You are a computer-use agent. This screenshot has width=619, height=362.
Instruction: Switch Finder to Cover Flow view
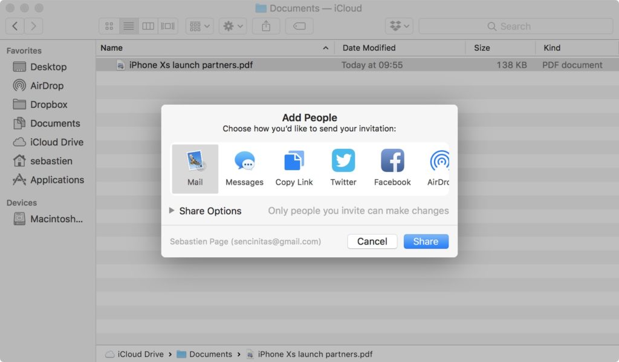[x=168, y=26]
